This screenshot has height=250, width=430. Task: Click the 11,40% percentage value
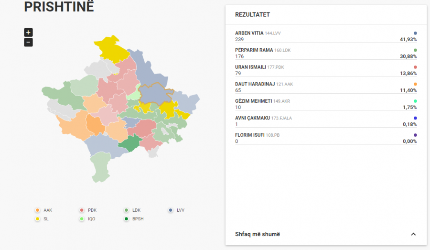[x=408, y=90]
